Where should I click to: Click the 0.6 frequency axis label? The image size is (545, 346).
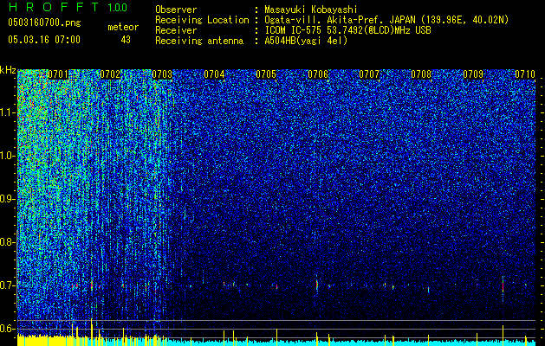tap(7, 329)
